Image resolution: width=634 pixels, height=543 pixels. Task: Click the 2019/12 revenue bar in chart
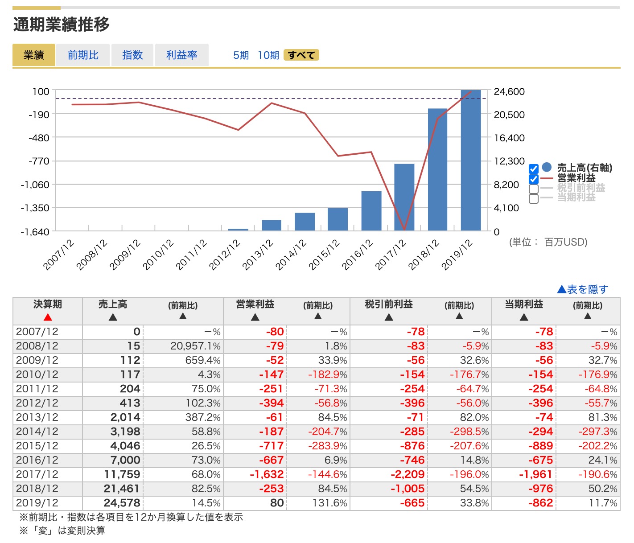[471, 160]
